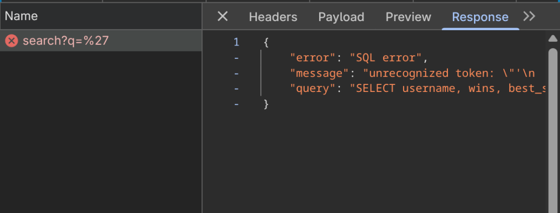Switch to the Payload tab
The image size is (560, 213).
pos(341,17)
